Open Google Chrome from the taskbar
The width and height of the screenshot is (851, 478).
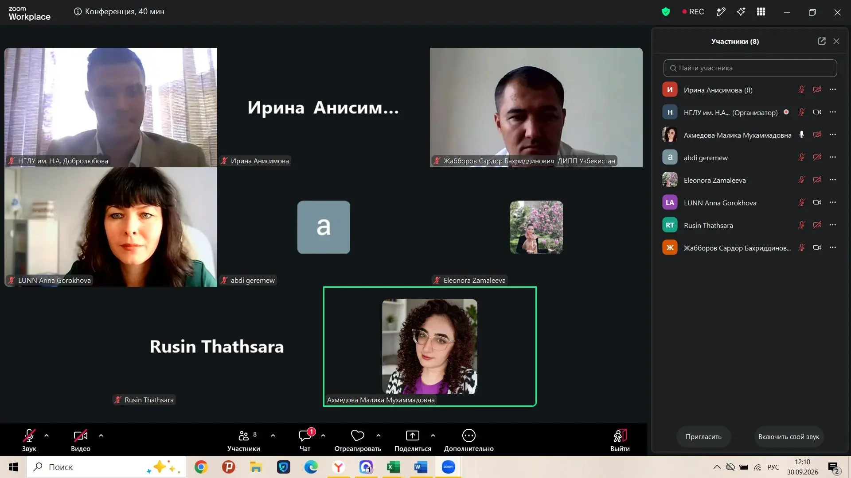click(201, 467)
